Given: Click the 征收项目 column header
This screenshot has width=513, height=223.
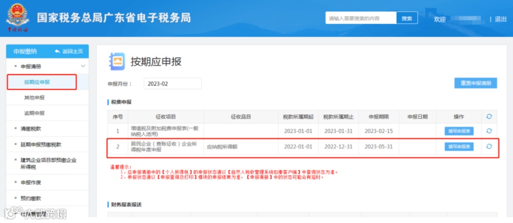Looking at the screenshot, I should (x=166, y=117).
